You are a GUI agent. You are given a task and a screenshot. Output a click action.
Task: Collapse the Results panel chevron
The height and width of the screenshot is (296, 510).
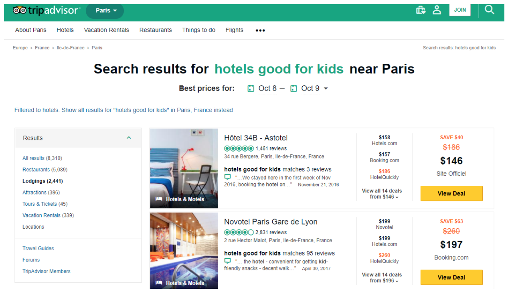(129, 138)
